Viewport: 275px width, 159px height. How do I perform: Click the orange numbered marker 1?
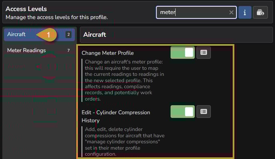pyautogui.click(x=47, y=35)
